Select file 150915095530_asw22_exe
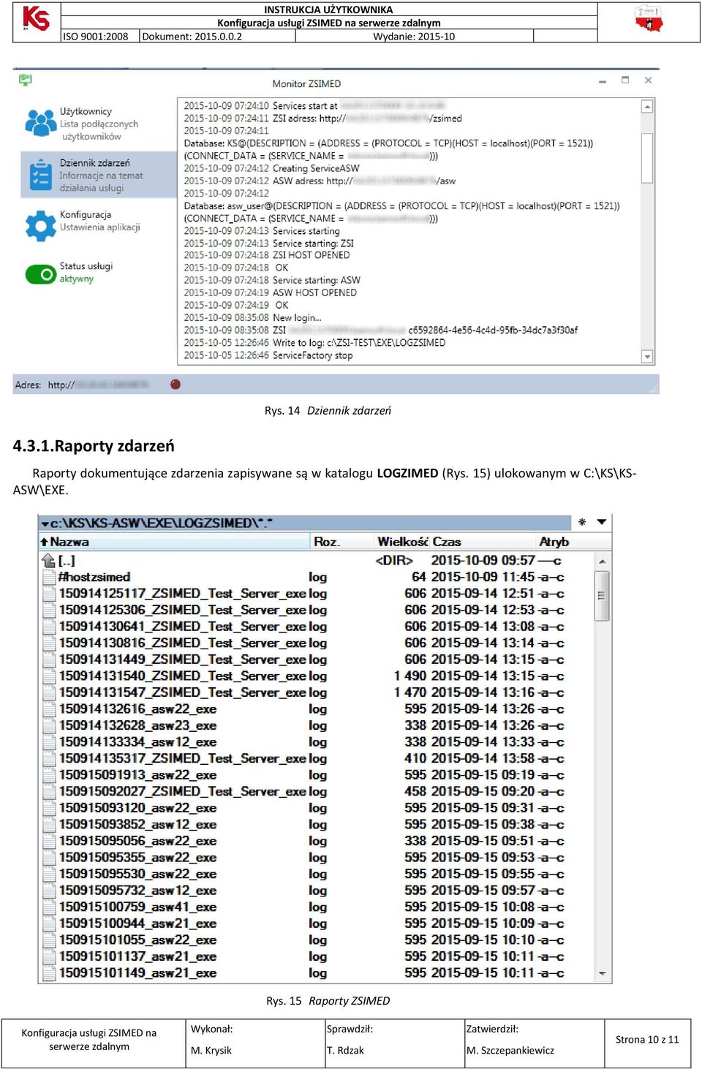The height and width of the screenshot is (1069, 702). (137, 874)
